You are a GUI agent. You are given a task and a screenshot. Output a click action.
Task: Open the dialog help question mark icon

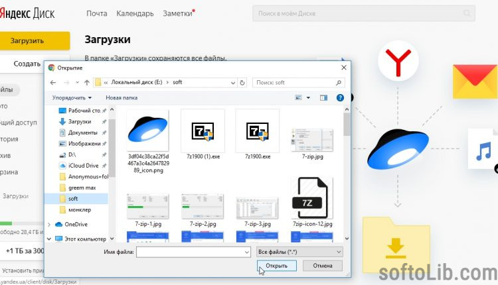[x=340, y=97]
